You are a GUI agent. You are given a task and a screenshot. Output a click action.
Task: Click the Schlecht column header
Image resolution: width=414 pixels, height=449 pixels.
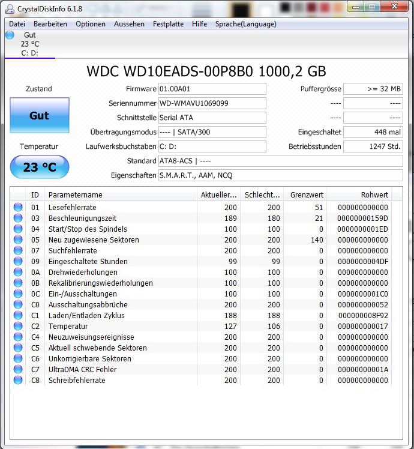click(262, 194)
